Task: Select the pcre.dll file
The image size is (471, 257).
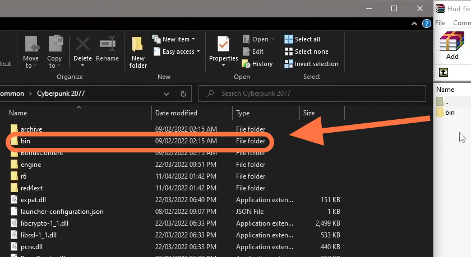Action: 31,247
